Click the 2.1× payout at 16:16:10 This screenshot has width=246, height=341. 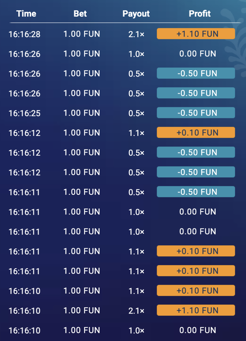coord(136,311)
